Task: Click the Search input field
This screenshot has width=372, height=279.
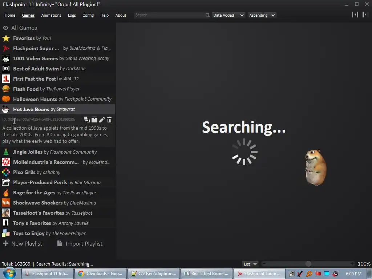Action: coord(169,15)
